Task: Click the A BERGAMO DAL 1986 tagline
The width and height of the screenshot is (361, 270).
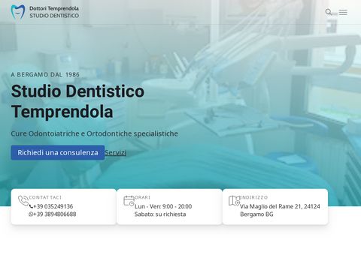Action: coord(45,74)
